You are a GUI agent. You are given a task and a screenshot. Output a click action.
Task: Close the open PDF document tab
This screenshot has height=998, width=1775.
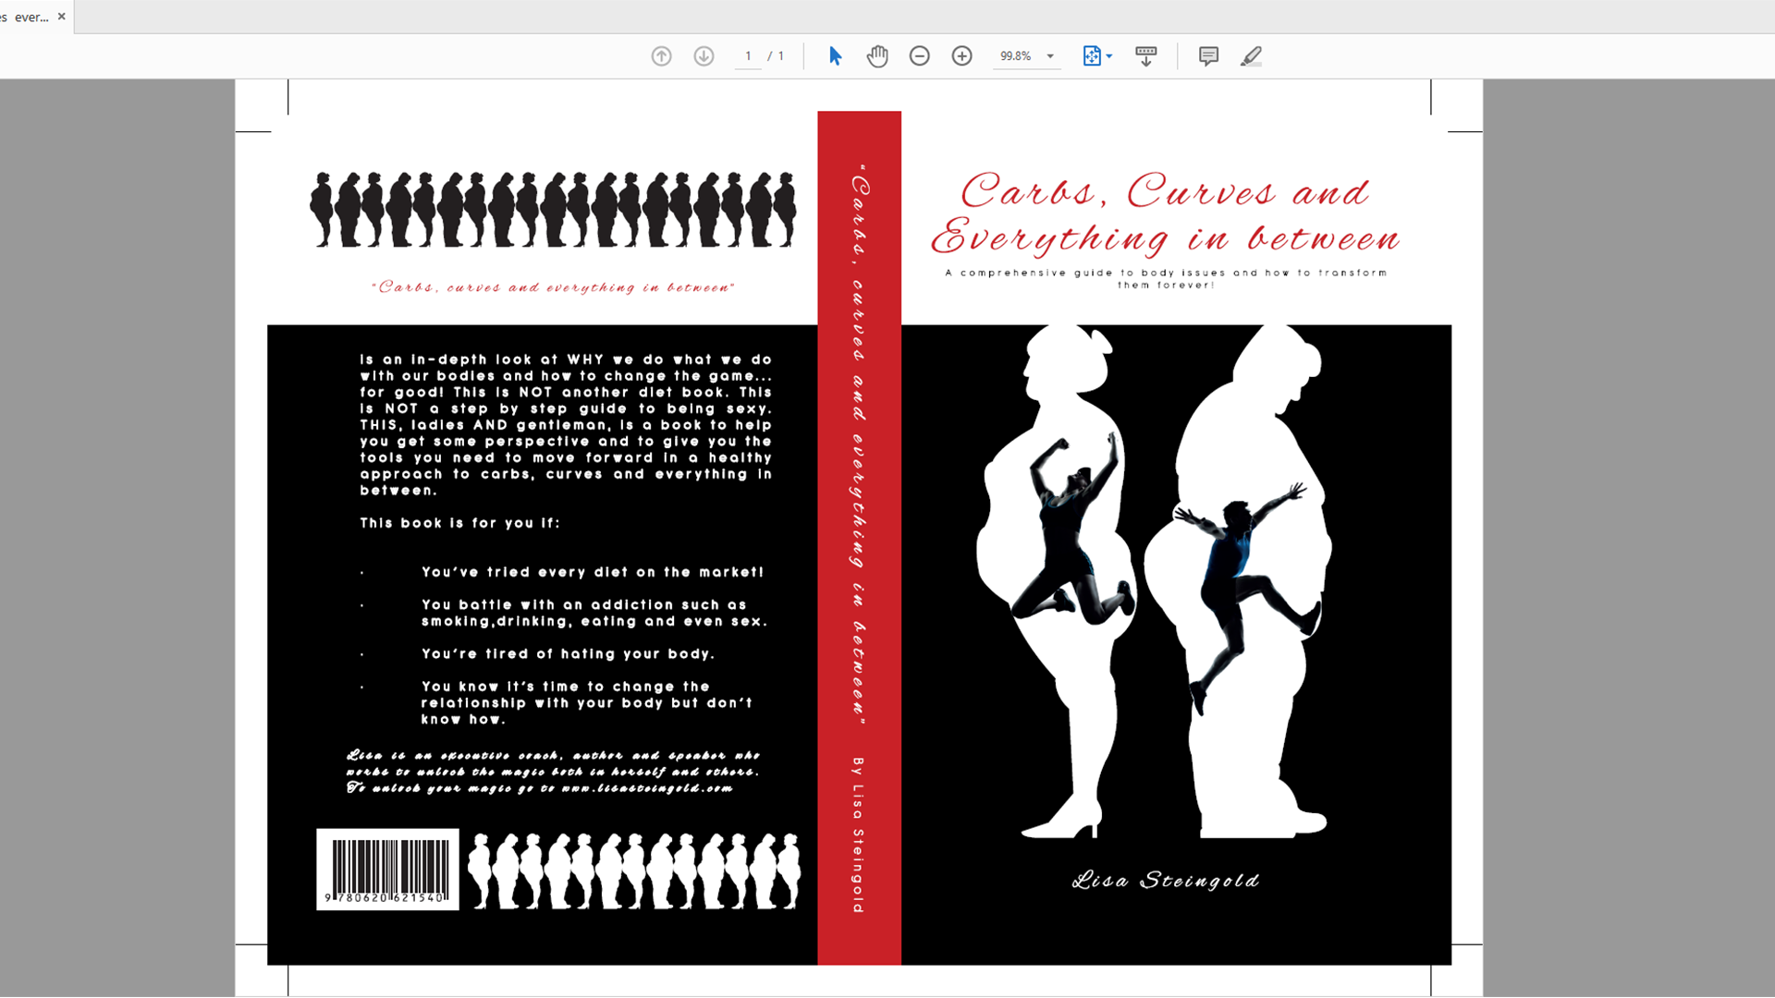(62, 16)
